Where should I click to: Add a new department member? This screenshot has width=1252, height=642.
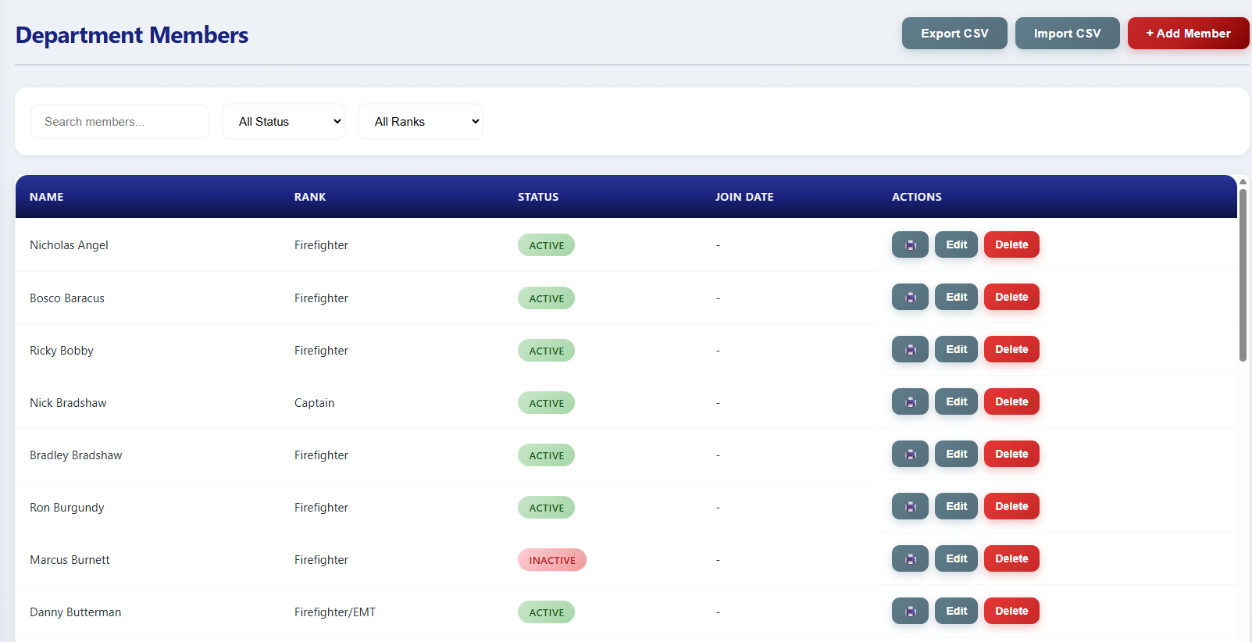[x=1188, y=34]
